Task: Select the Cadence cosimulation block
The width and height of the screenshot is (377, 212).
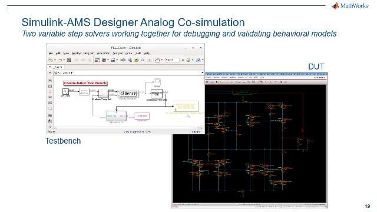Action: point(128,93)
